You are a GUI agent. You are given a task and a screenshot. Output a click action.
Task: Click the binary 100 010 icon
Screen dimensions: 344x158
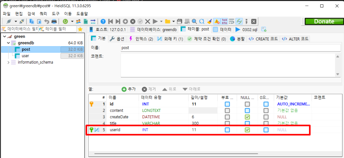(x=224, y=21)
